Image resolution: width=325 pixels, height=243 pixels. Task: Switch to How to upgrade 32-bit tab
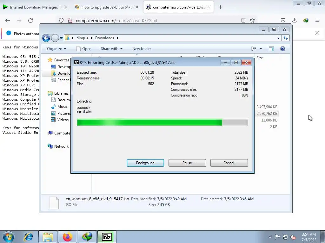pyautogui.click(x=107, y=7)
